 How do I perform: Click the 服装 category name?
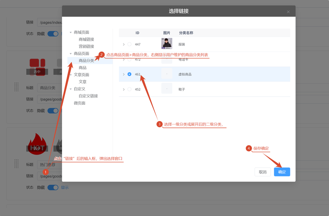[182, 45]
